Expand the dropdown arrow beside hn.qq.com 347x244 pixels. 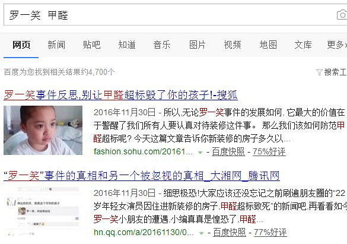202,233
